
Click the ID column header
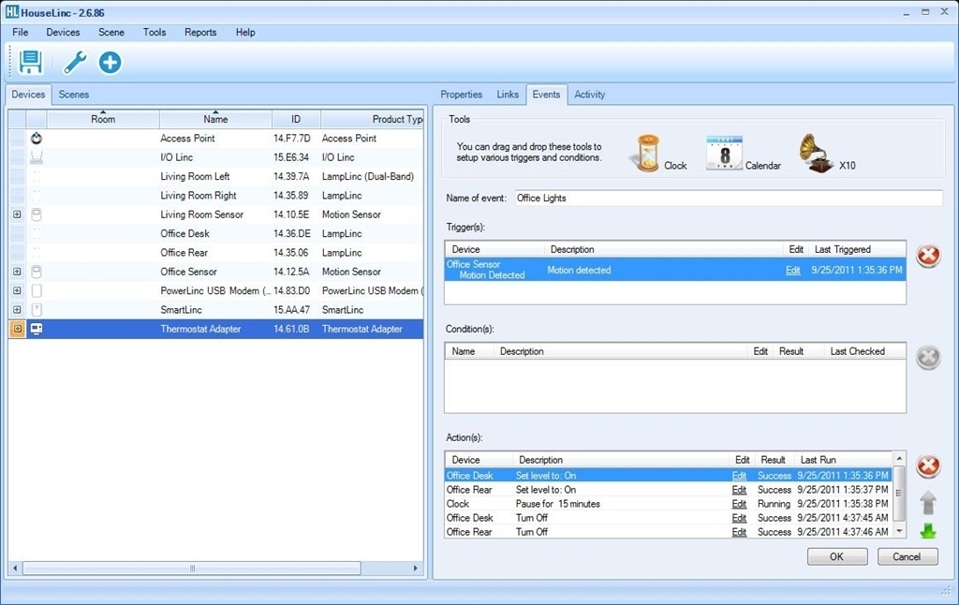(296, 119)
